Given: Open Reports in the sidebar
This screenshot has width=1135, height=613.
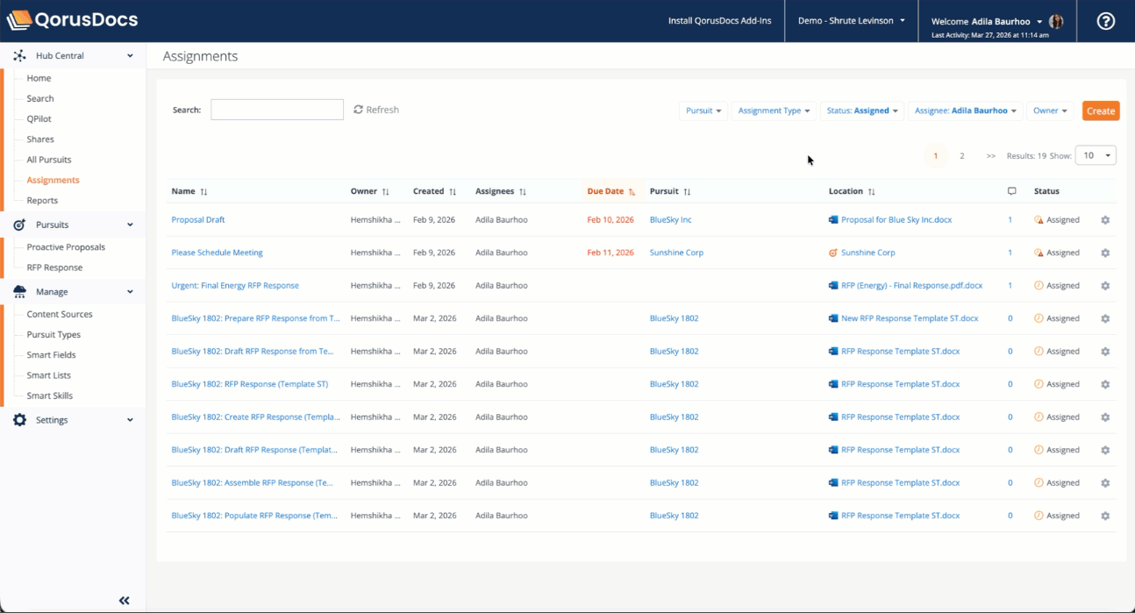Looking at the screenshot, I should pyautogui.click(x=42, y=200).
